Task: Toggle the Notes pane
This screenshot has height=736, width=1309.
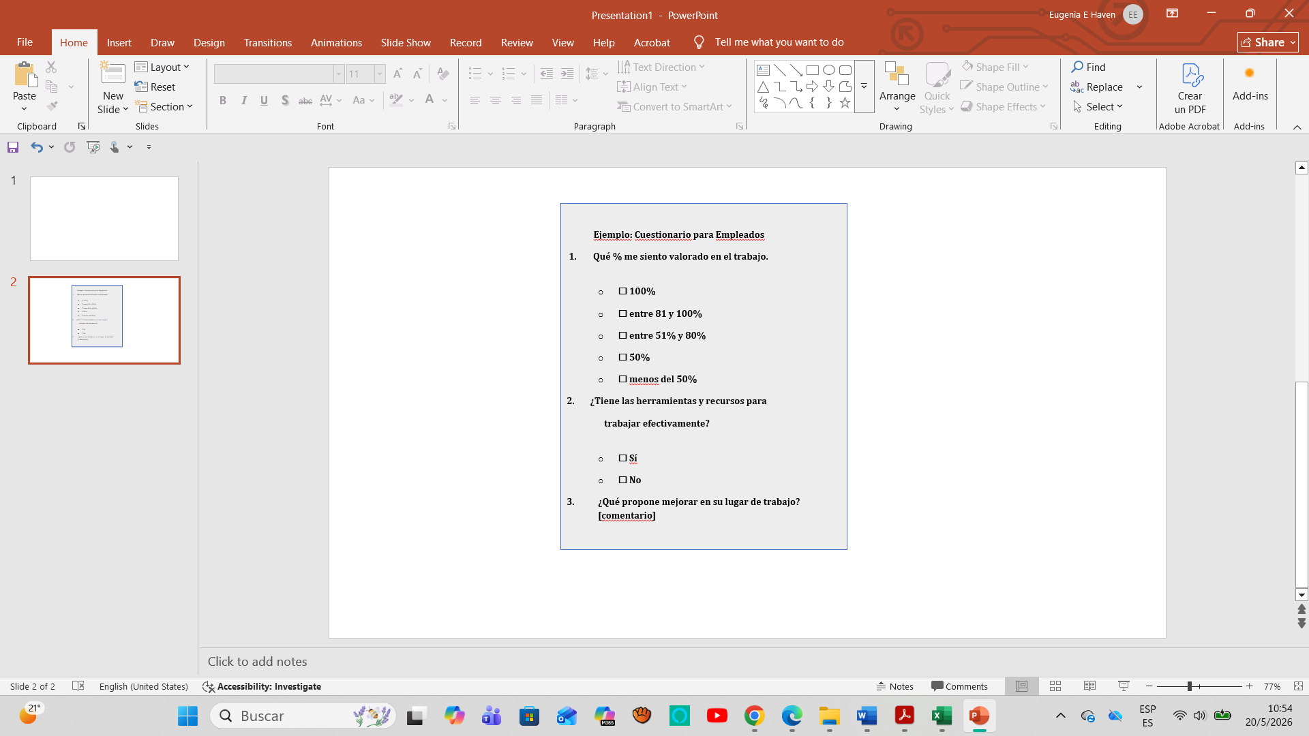Action: [894, 686]
